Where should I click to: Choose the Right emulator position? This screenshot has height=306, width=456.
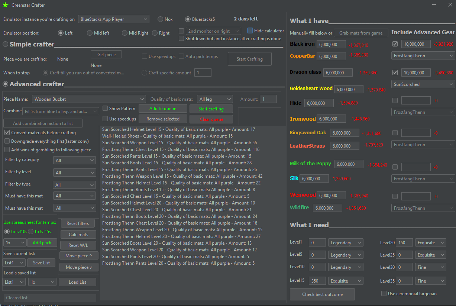[x=155, y=33]
